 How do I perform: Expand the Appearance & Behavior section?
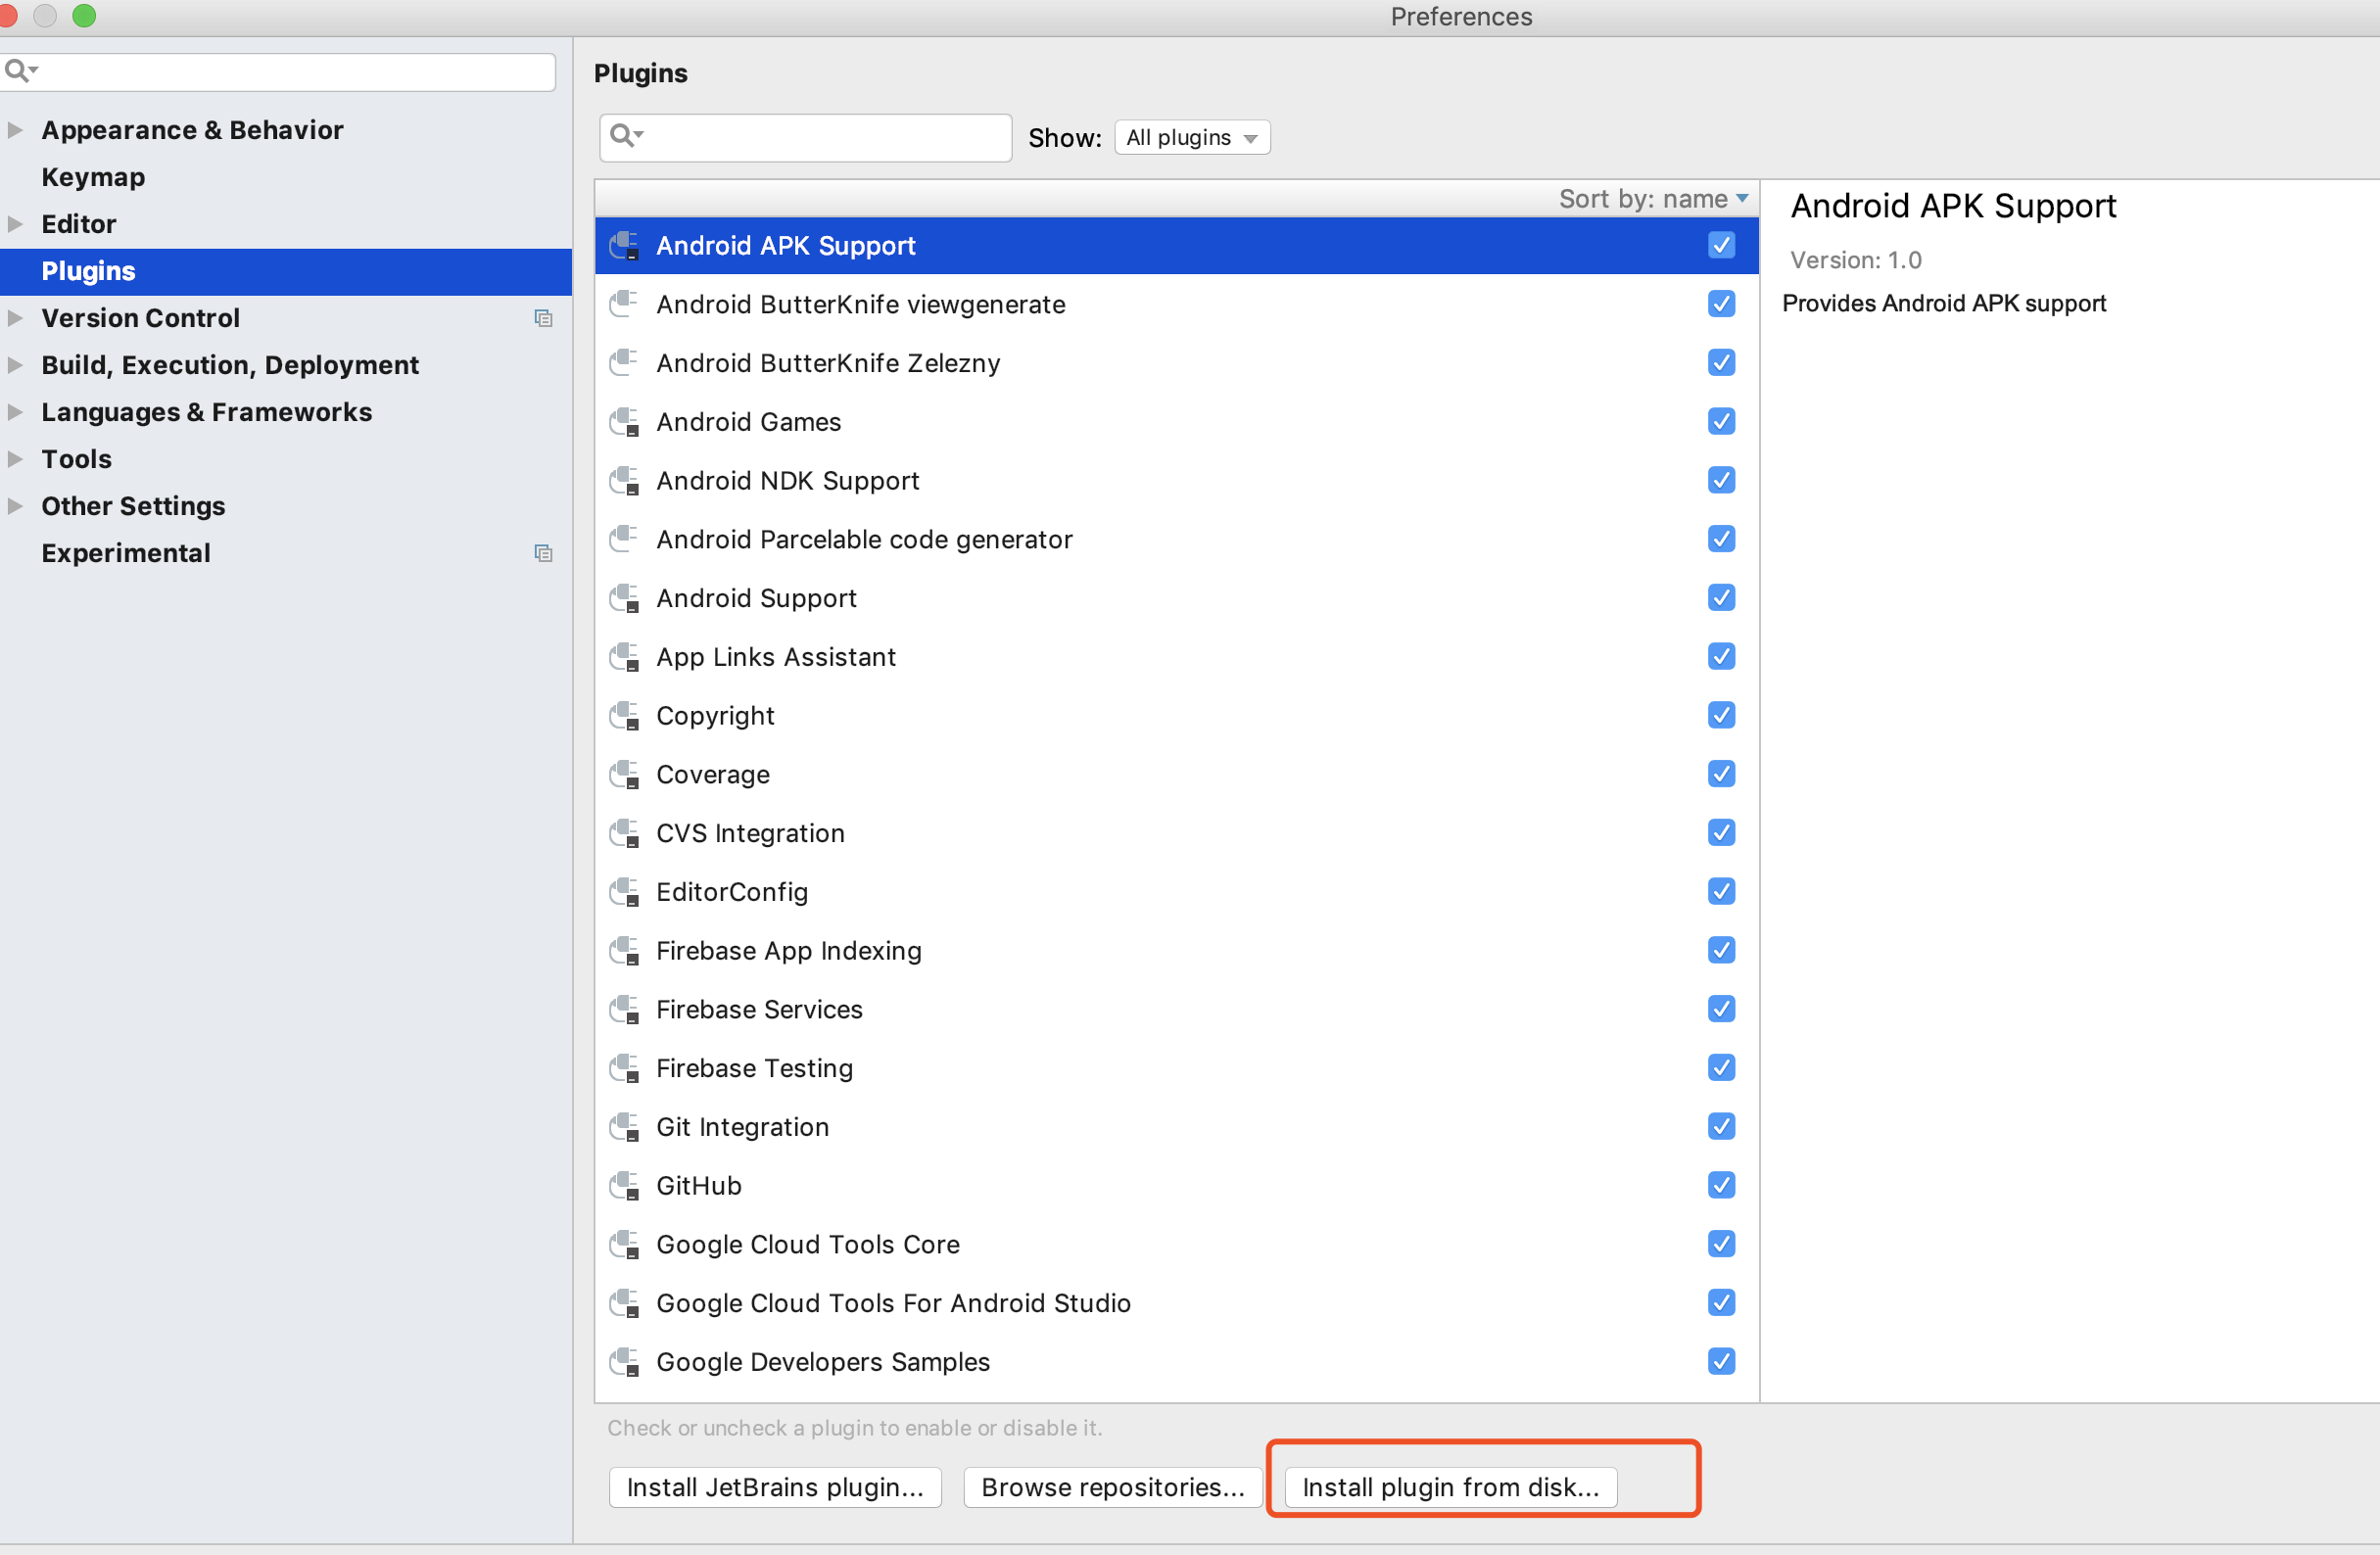pos(15,130)
